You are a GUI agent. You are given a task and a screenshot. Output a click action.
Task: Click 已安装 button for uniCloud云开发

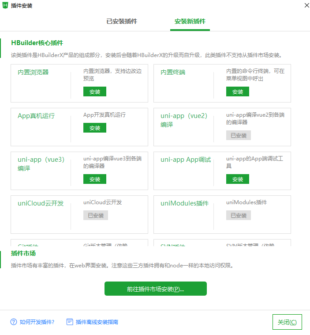(x=96, y=215)
